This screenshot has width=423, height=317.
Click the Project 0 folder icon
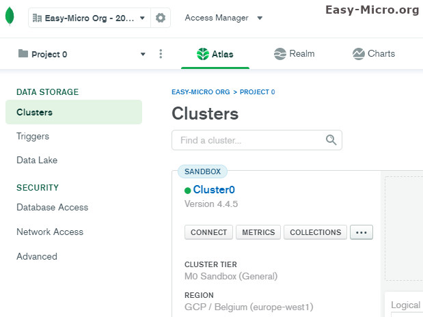pos(23,53)
